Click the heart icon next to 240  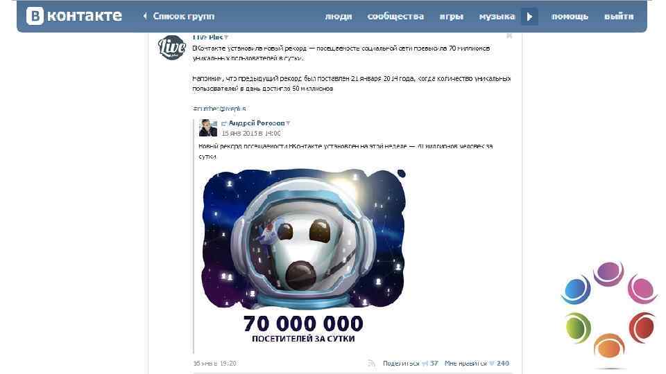[x=492, y=364]
